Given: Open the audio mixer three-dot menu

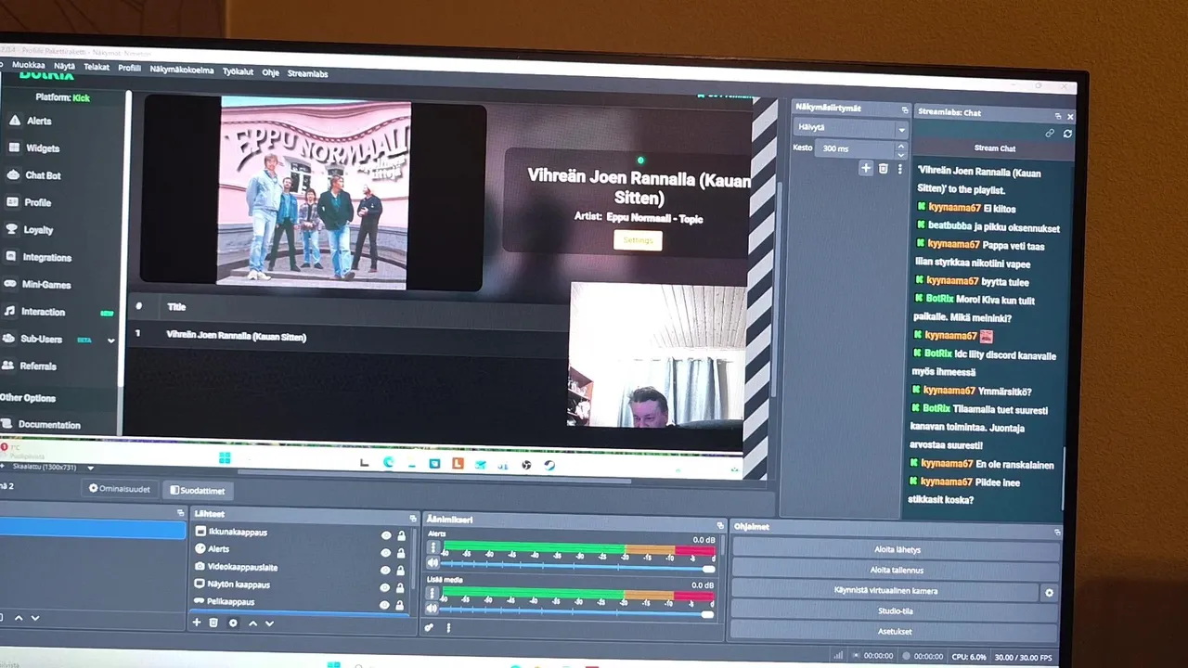Looking at the screenshot, I should click(x=448, y=628).
